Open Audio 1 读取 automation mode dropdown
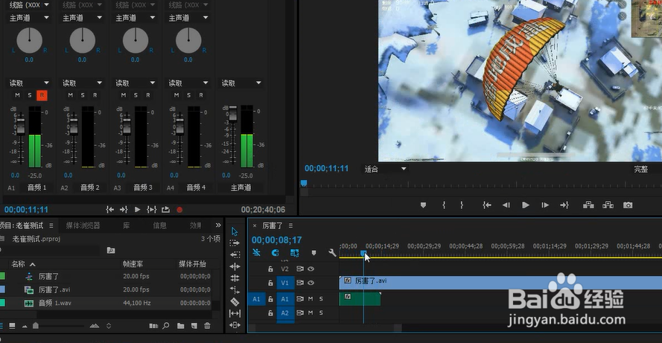Screen dimensions: 662x343 tap(29, 83)
